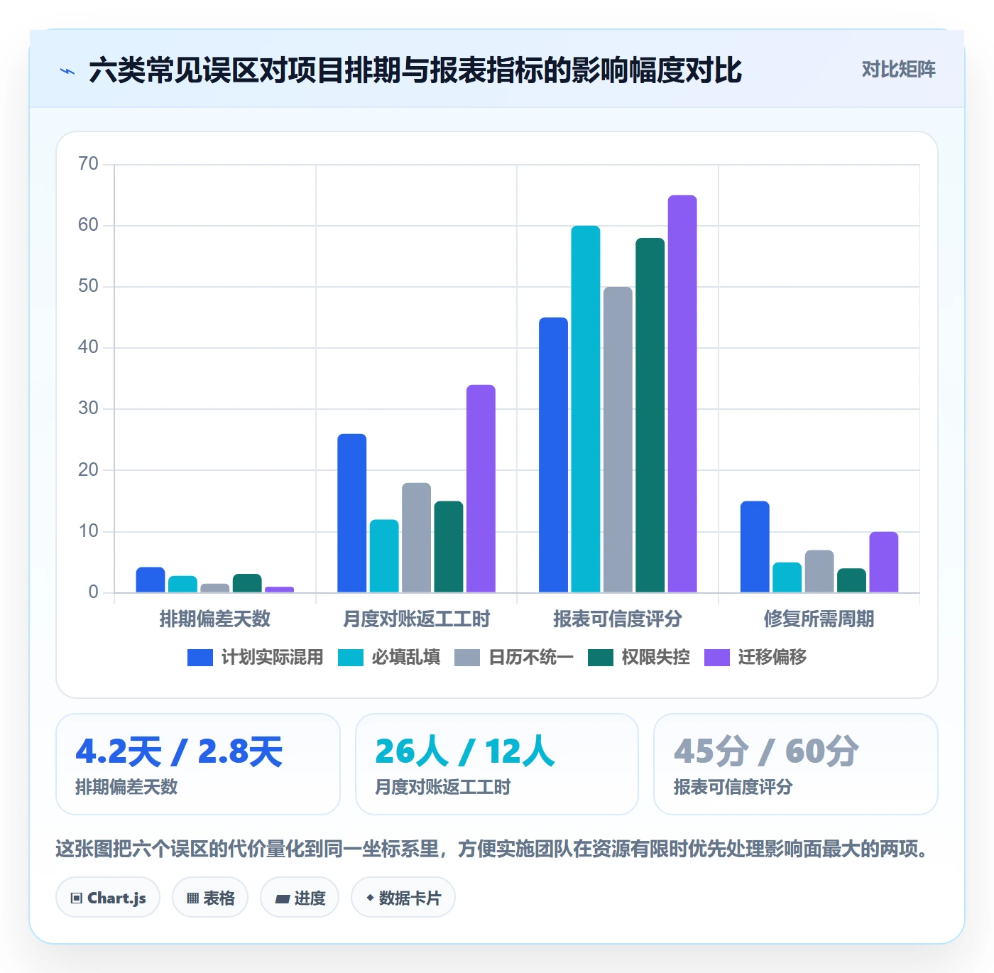Viewport: 994px width, 973px height.
Task: Click the purple bar in 修复所需周期
Action: pos(884,562)
